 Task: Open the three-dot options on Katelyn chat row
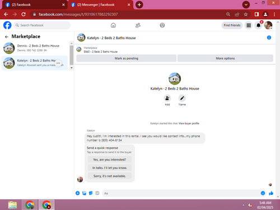pyautogui.click(x=58, y=63)
